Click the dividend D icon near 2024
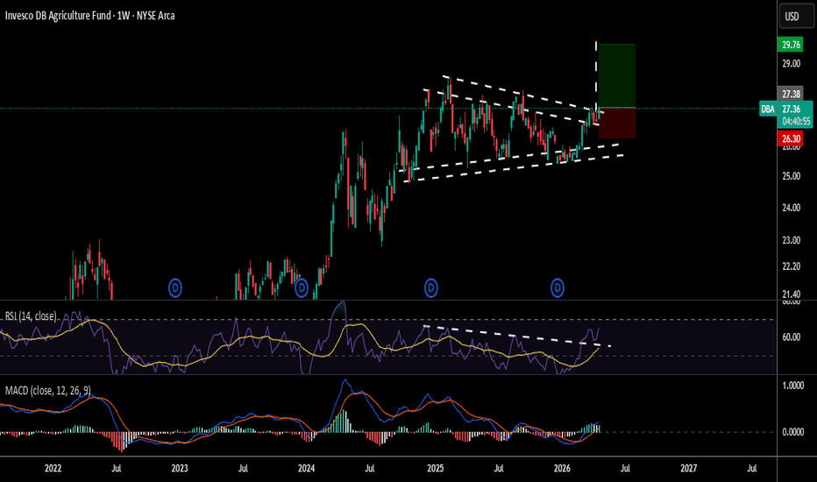 coord(302,287)
